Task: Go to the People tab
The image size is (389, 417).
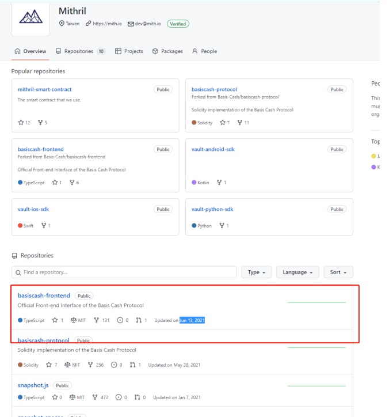Action: click(x=204, y=51)
